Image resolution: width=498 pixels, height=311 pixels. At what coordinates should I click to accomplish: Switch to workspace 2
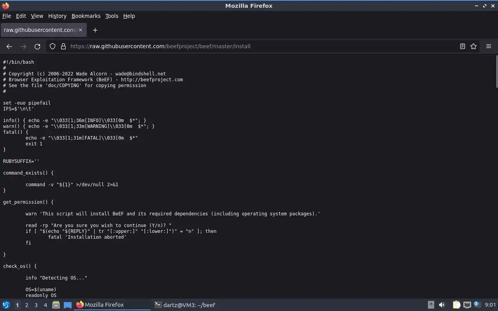pyautogui.click(x=26, y=305)
